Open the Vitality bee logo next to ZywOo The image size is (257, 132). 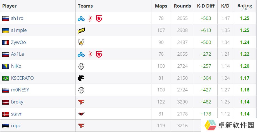(81, 42)
